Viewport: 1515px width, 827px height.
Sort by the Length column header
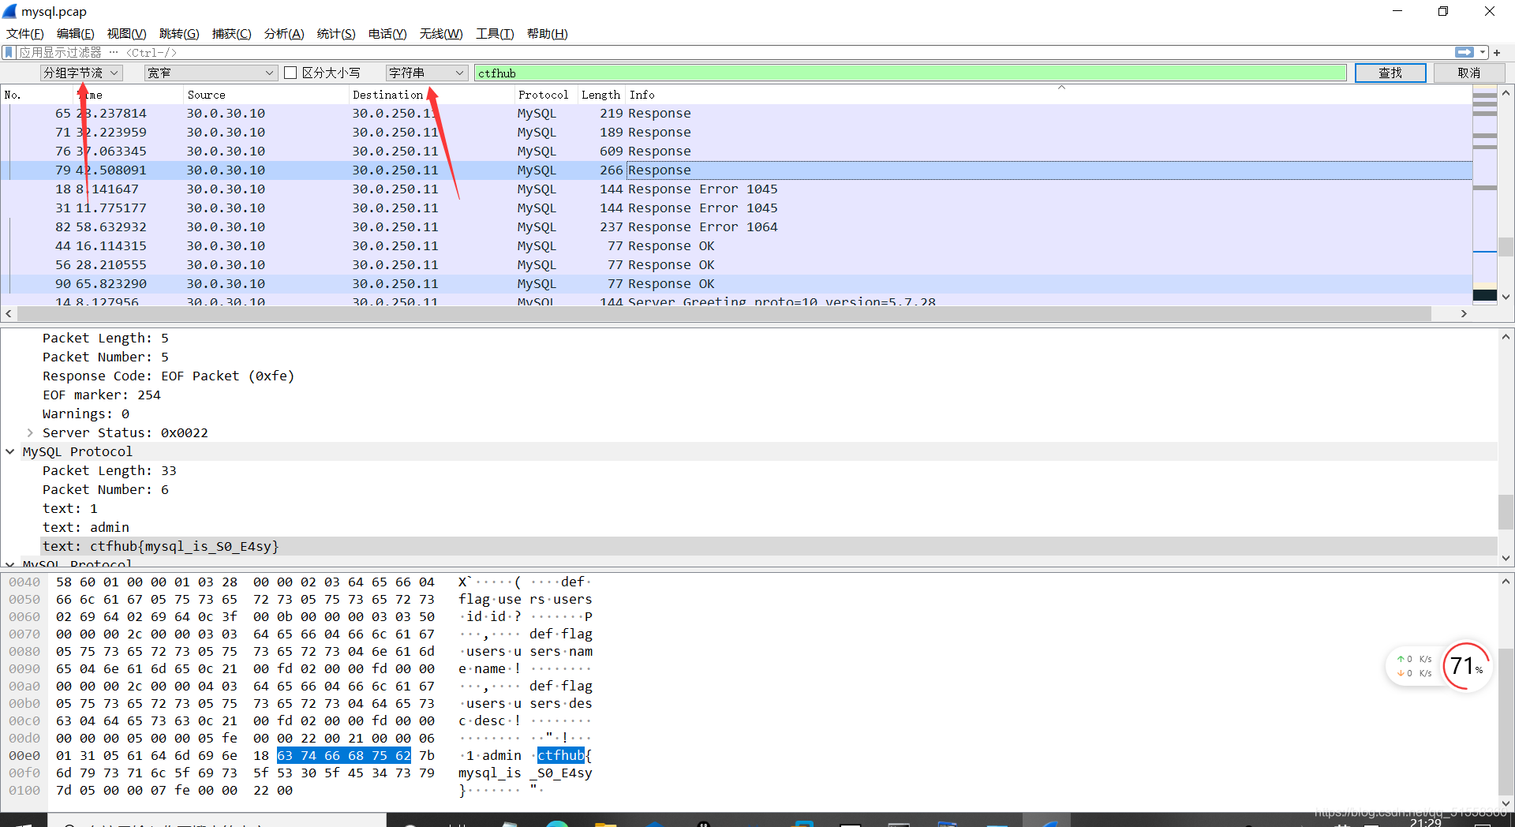click(601, 95)
